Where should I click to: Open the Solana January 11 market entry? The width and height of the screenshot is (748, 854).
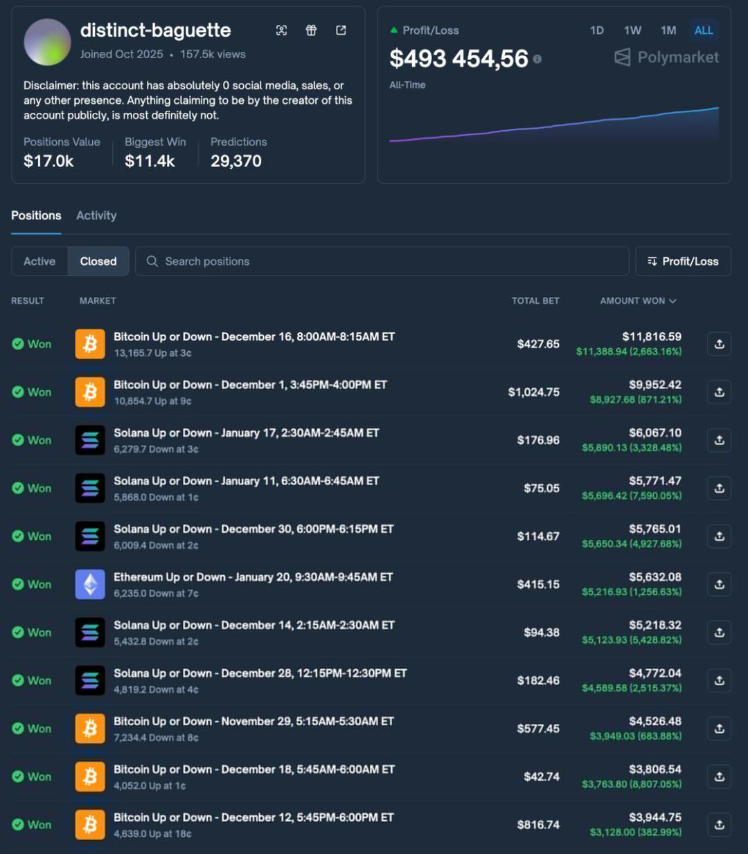tap(247, 480)
